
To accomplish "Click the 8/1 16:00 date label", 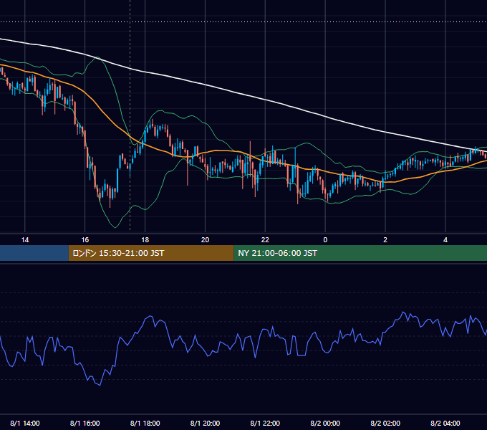I will pyautogui.click(x=85, y=423).
